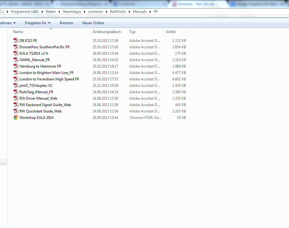Expand breadcrumb arrow after common
This screenshot has width=289, height=228.
[106, 12]
